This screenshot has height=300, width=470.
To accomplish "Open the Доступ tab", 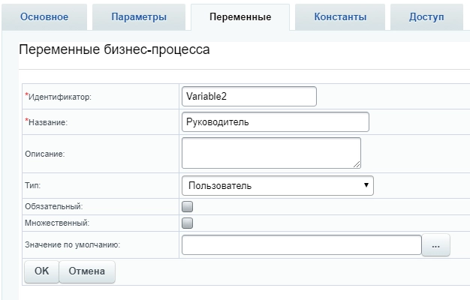I will coord(426,16).
